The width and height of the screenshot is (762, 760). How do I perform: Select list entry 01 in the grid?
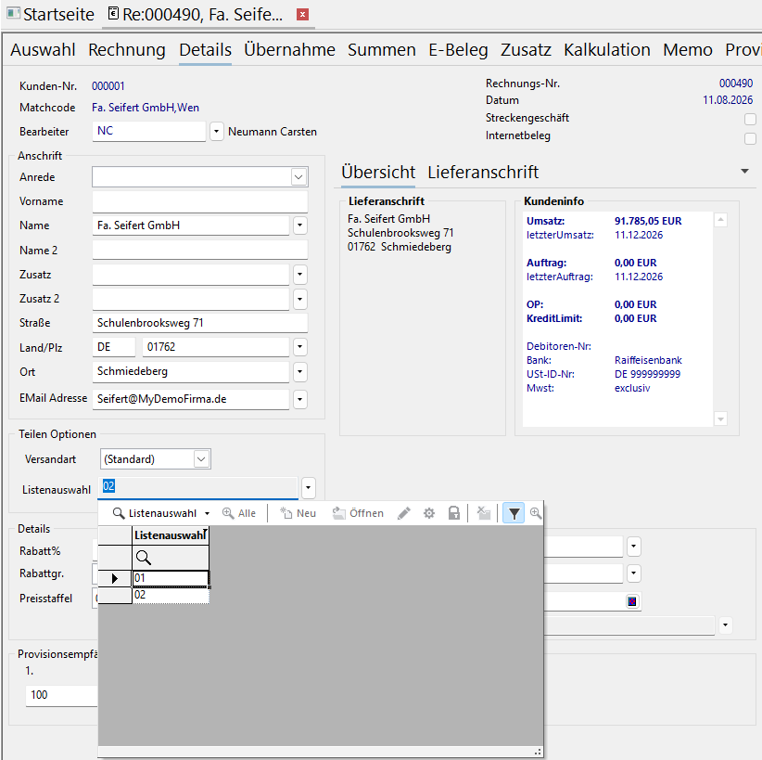(x=171, y=578)
